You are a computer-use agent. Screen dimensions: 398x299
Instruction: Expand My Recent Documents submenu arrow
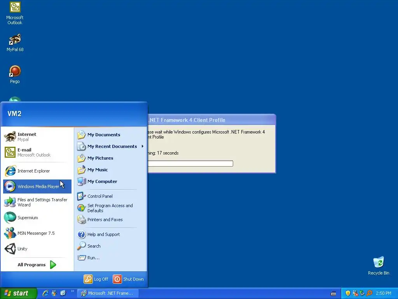click(143, 146)
